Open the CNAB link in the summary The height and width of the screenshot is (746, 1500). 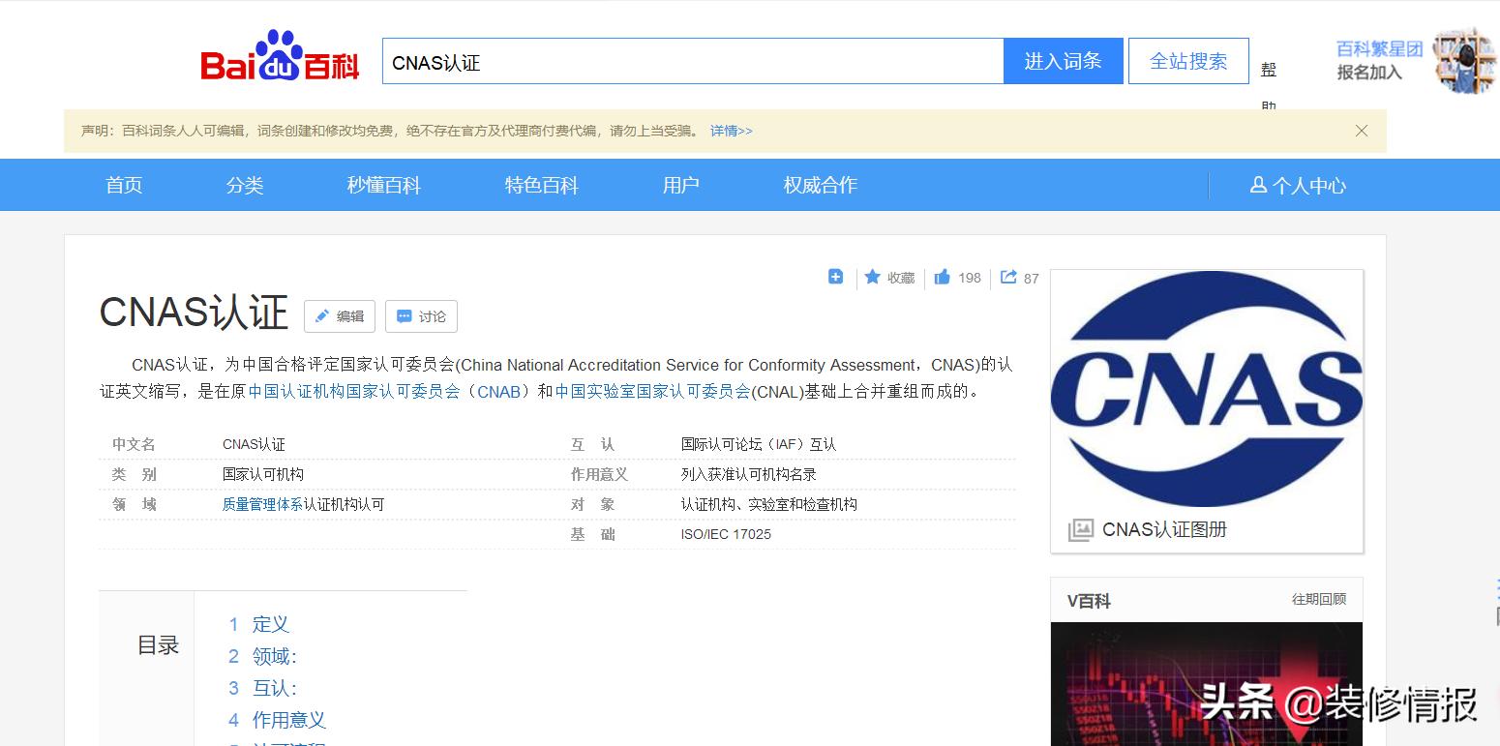click(x=499, y=392)
